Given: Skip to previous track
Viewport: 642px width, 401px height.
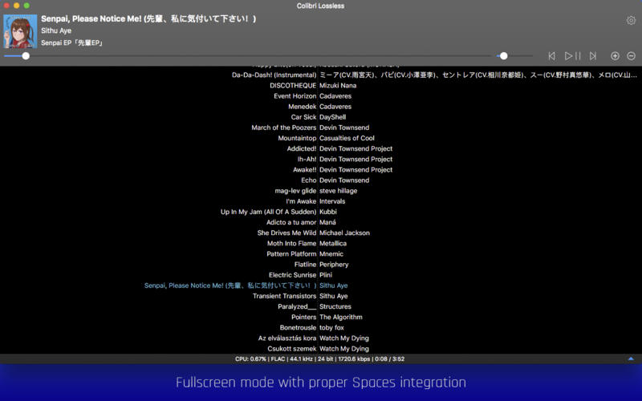Looking at the screenshot, I should (551, 56).
